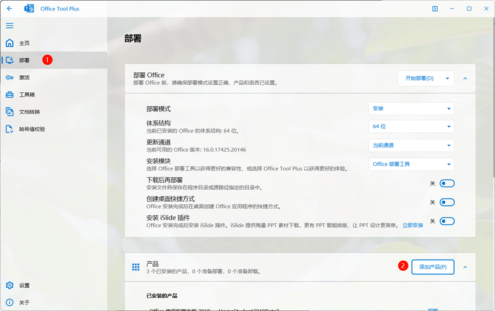Click 添加产品(P) button
The width and height of the screenshot is (495, 311).
[x=433, y=267]
